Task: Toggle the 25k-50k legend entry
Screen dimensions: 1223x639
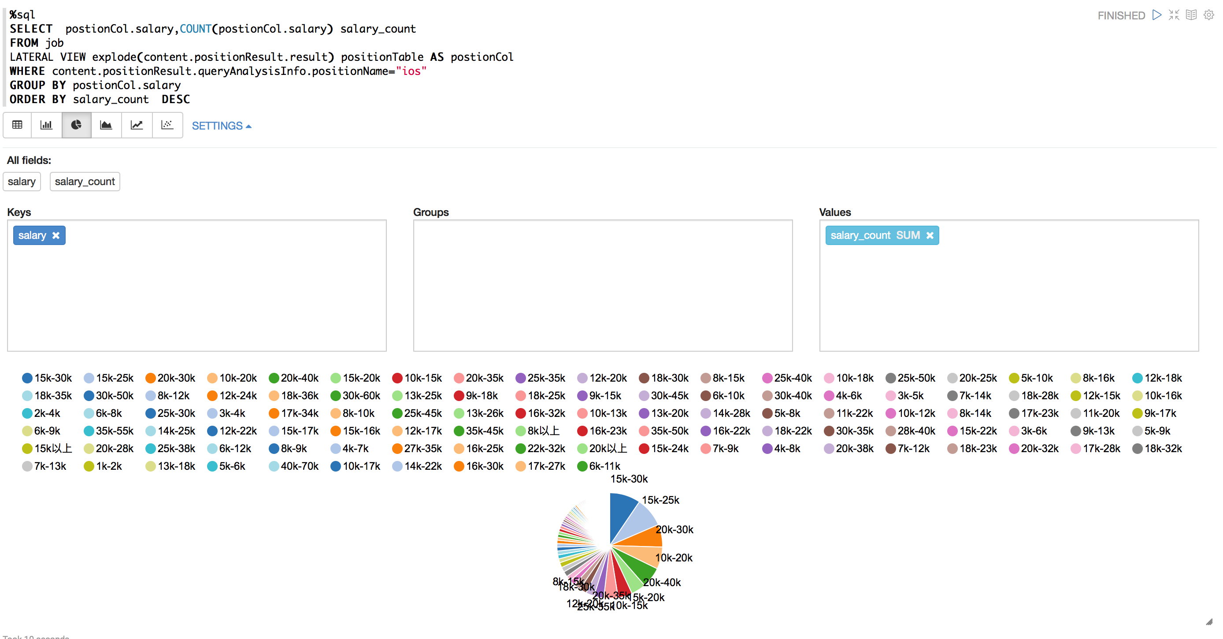Action: pyautogui.click(x=911, y=379)
